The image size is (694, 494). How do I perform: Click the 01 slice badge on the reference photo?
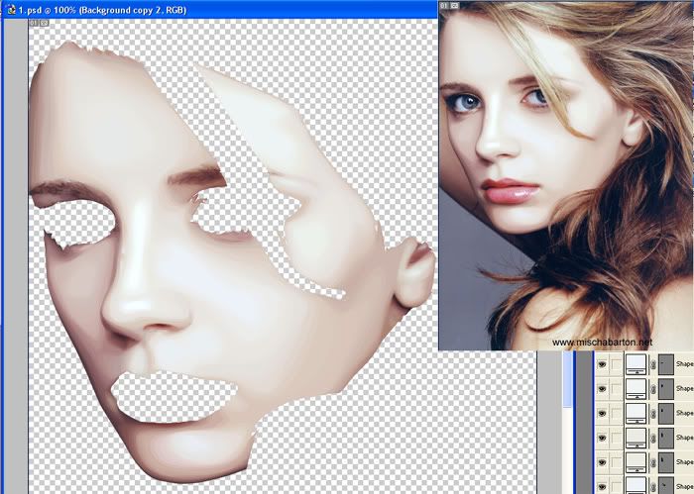444,5
